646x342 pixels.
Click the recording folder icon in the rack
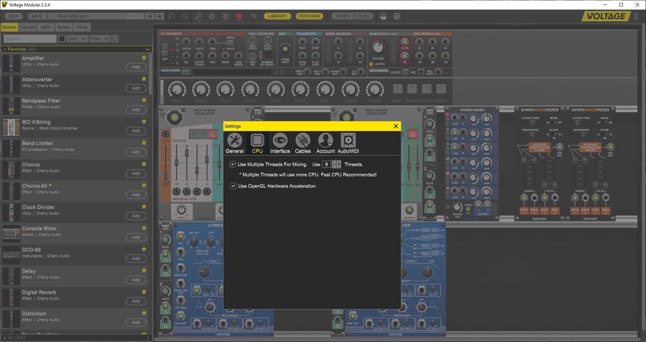(x=405, y=72)
